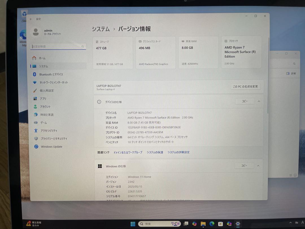The height and width of the screenshot is (229, 305).
Task: Open Task View from the taskbar
Action: pos(186,224)
